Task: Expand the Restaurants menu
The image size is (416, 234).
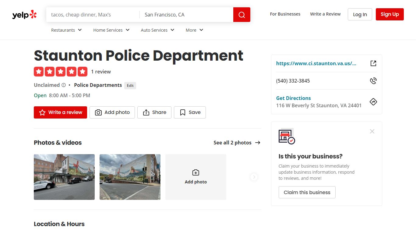Action: point(66,30)
